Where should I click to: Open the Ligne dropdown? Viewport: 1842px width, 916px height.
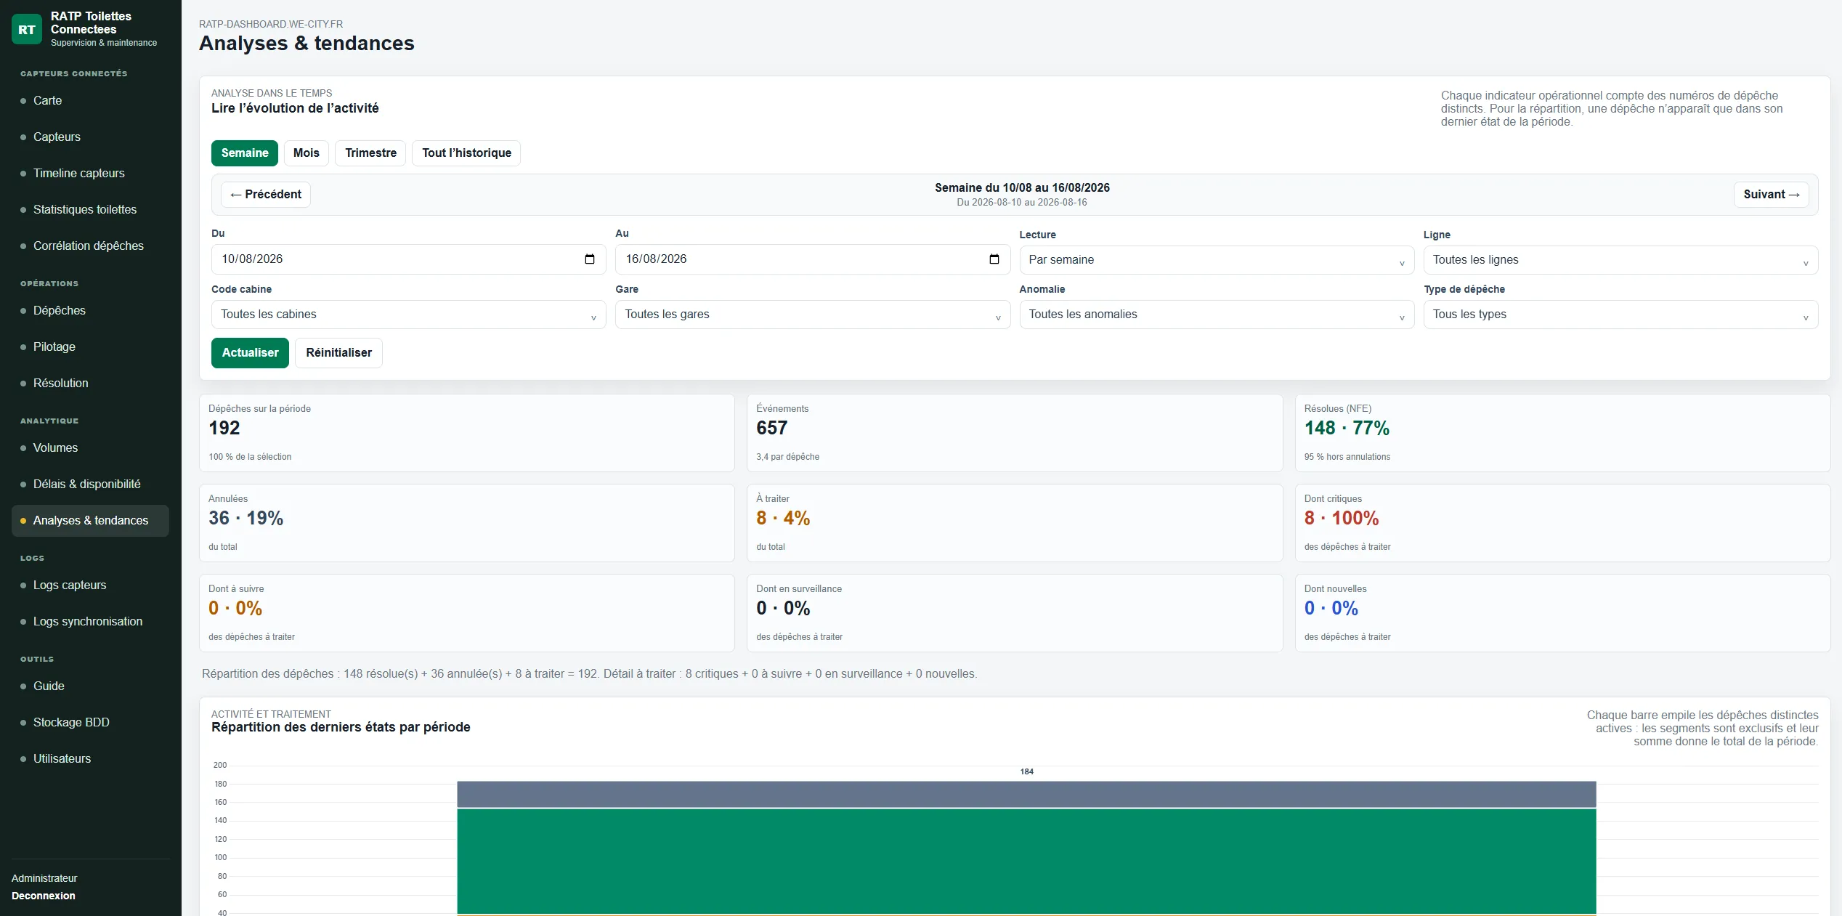1620,260
